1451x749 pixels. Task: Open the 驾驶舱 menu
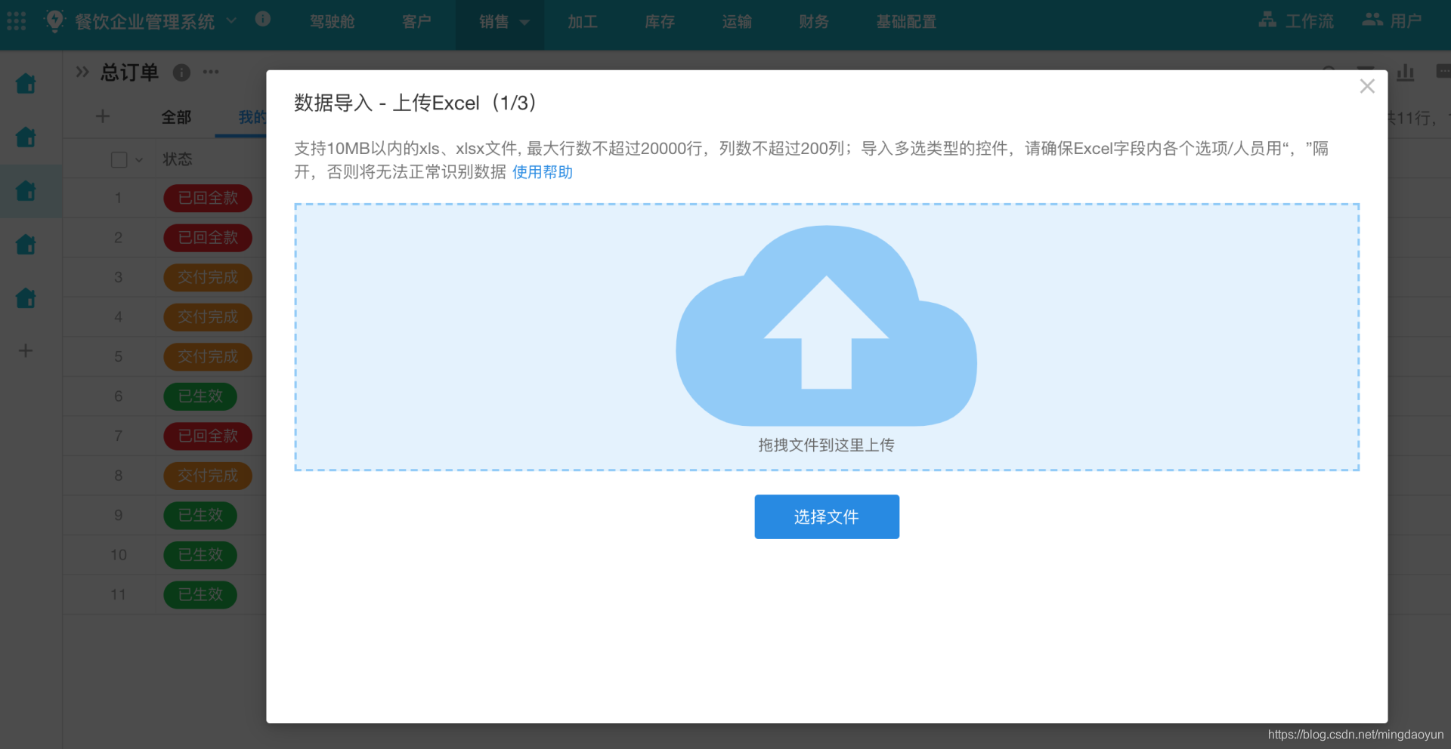tap(332, 22)
